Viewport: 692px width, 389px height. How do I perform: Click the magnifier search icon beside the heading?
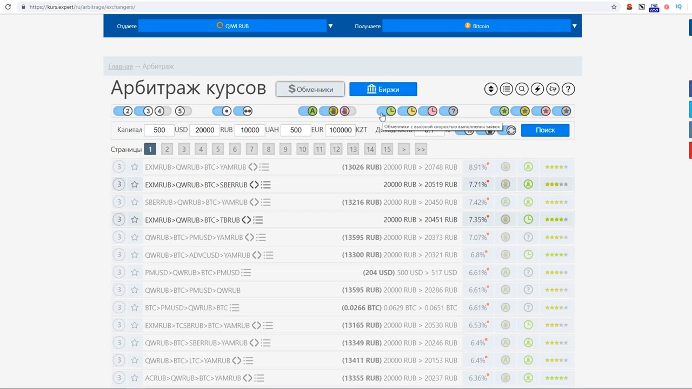tap(522, 89)
